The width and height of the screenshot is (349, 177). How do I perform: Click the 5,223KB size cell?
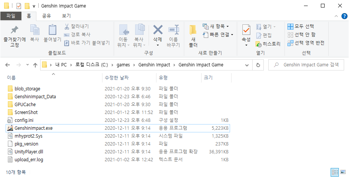tap(220, 128)
